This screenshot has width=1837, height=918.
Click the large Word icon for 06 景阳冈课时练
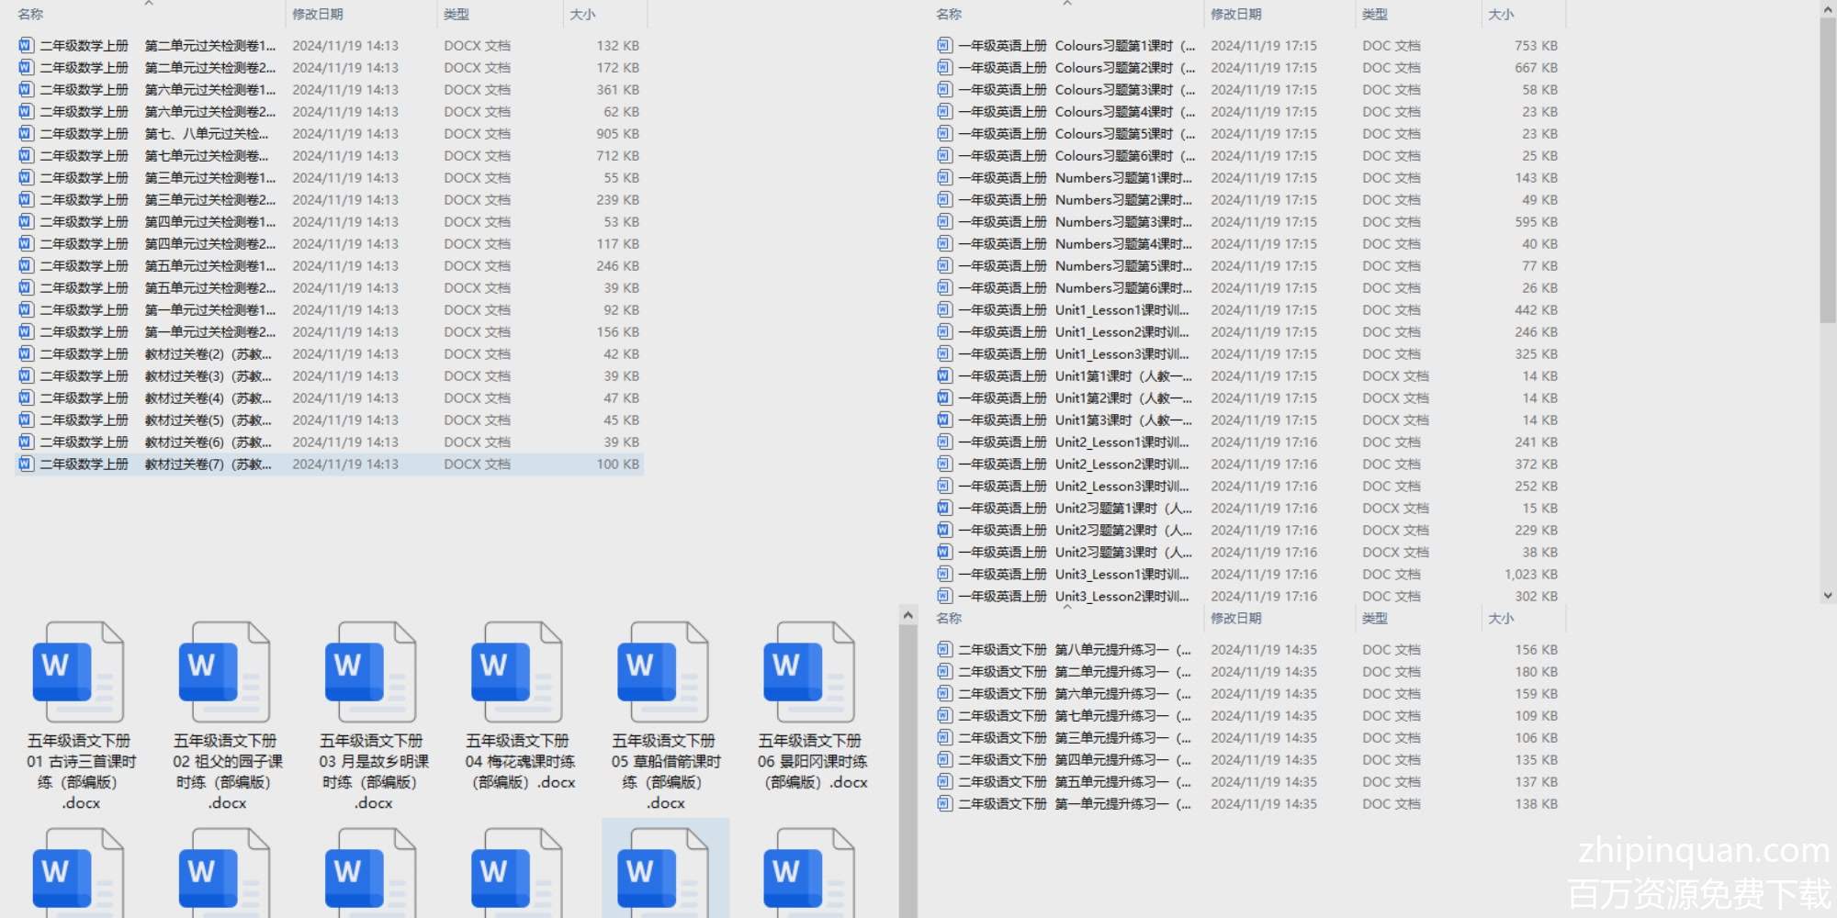(x=809, y=672)
